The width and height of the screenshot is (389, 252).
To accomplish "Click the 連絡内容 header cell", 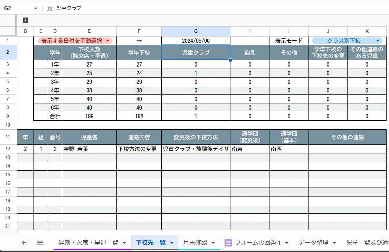I will (x=139, y=137).
